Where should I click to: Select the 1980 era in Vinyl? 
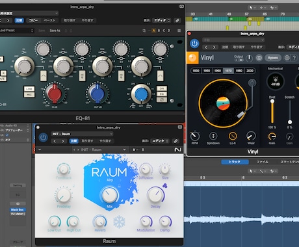[x=239, y=71]
